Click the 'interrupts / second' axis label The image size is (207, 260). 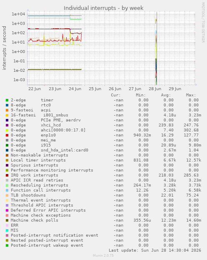point(4,48)
